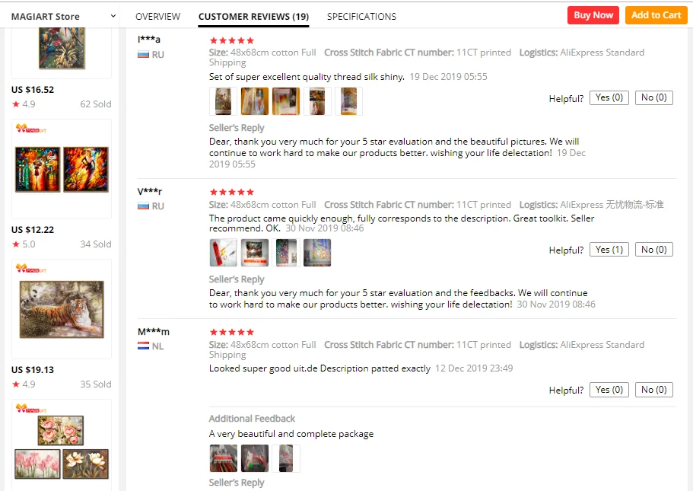Click Yes (1) on V***r's review
Screen dimensions: 693x491
click(x=609, y=250)
